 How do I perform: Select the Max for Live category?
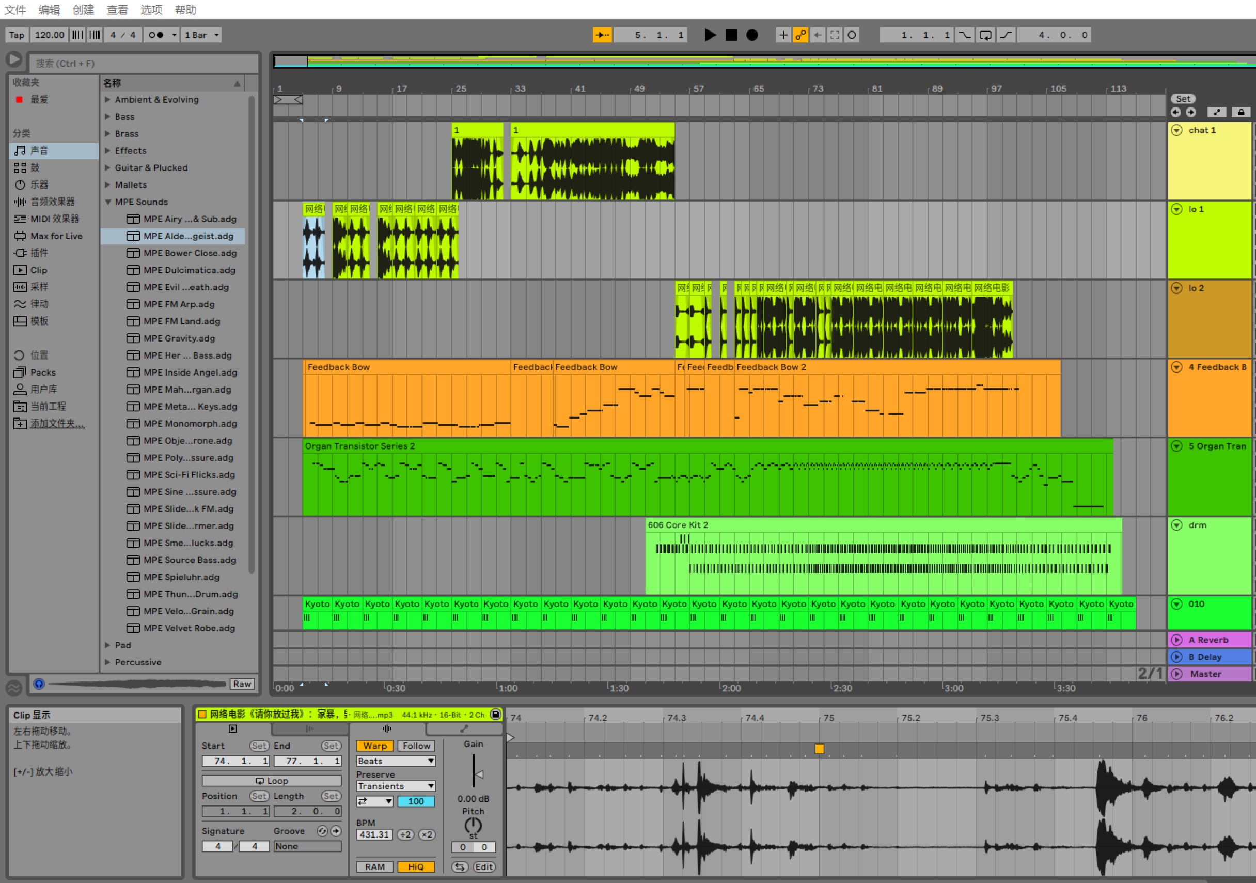54,236
